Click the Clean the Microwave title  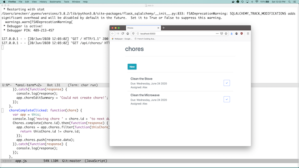pos(145,95)
